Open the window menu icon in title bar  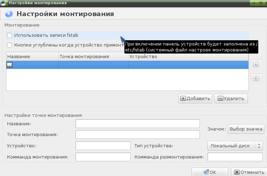point(3,3)
